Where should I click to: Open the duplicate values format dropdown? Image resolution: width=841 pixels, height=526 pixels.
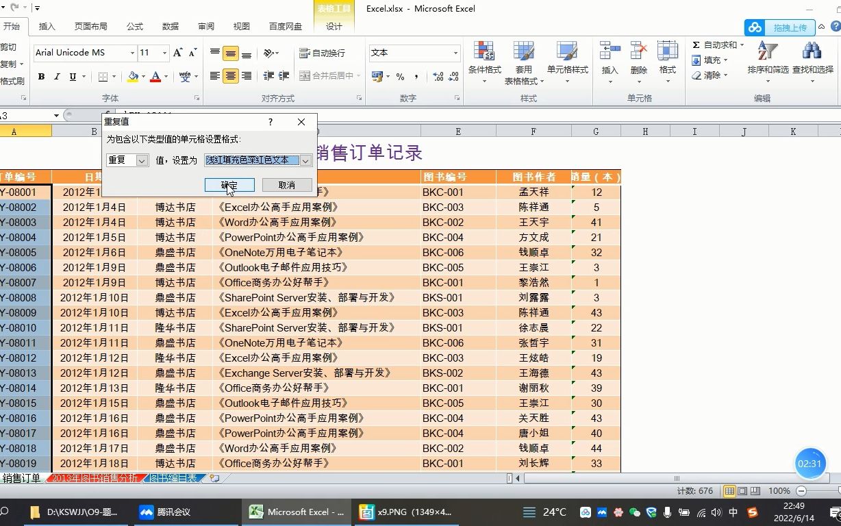[x=305, y=160]
